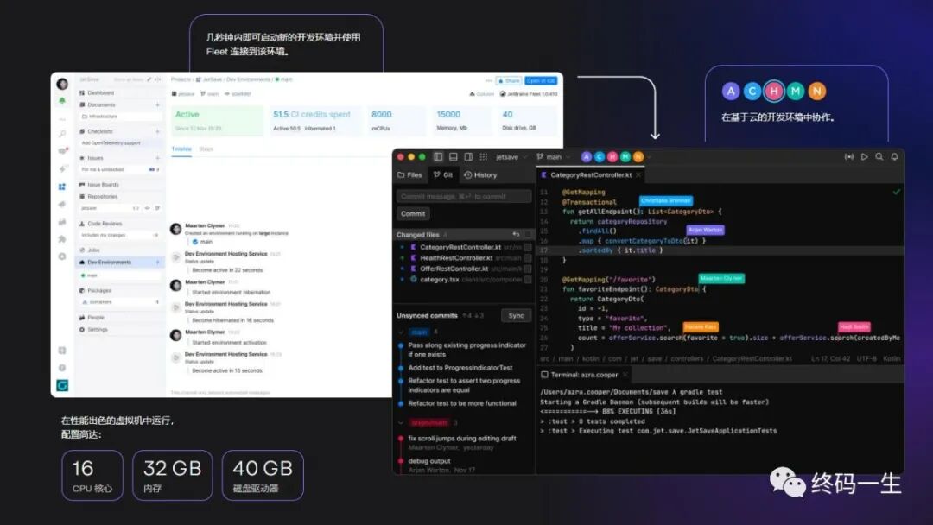The width and height of the screenshot is (933, 525).
Task: Open search magnifier in Fleet toolbar
Action: (879, 157)
